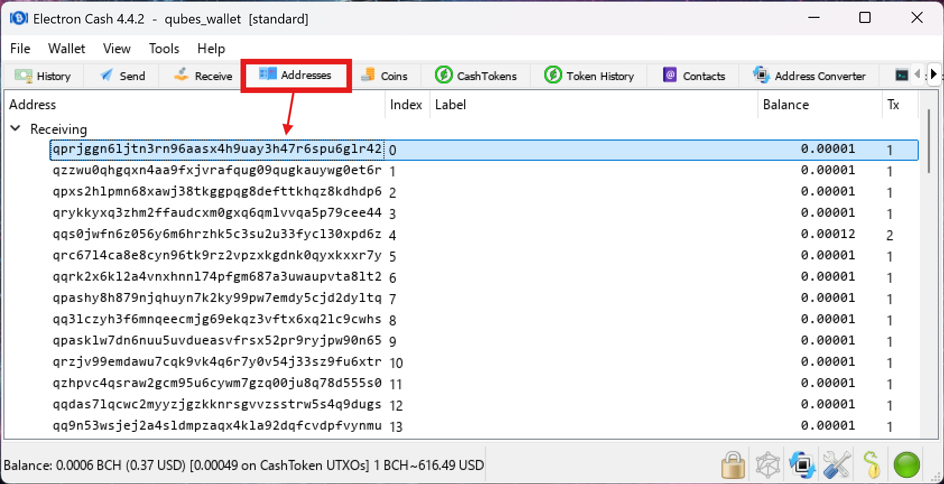Screen dimensions: 944x484
Task: Sort by the Index column header
Action: point(407,105)
